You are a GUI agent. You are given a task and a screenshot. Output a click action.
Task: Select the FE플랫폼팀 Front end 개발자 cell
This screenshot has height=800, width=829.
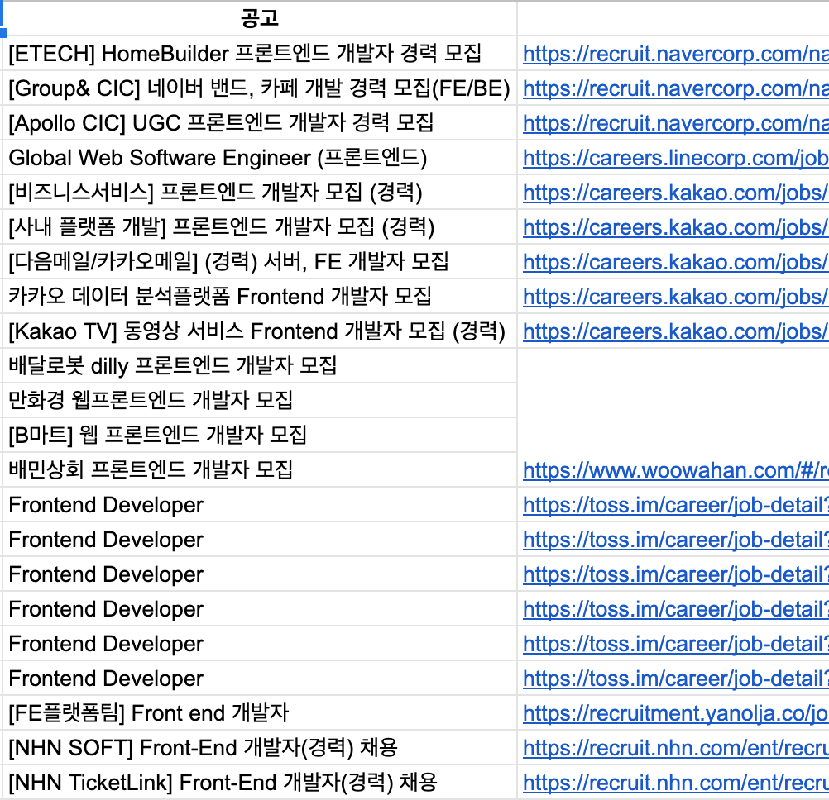(260, 713)
